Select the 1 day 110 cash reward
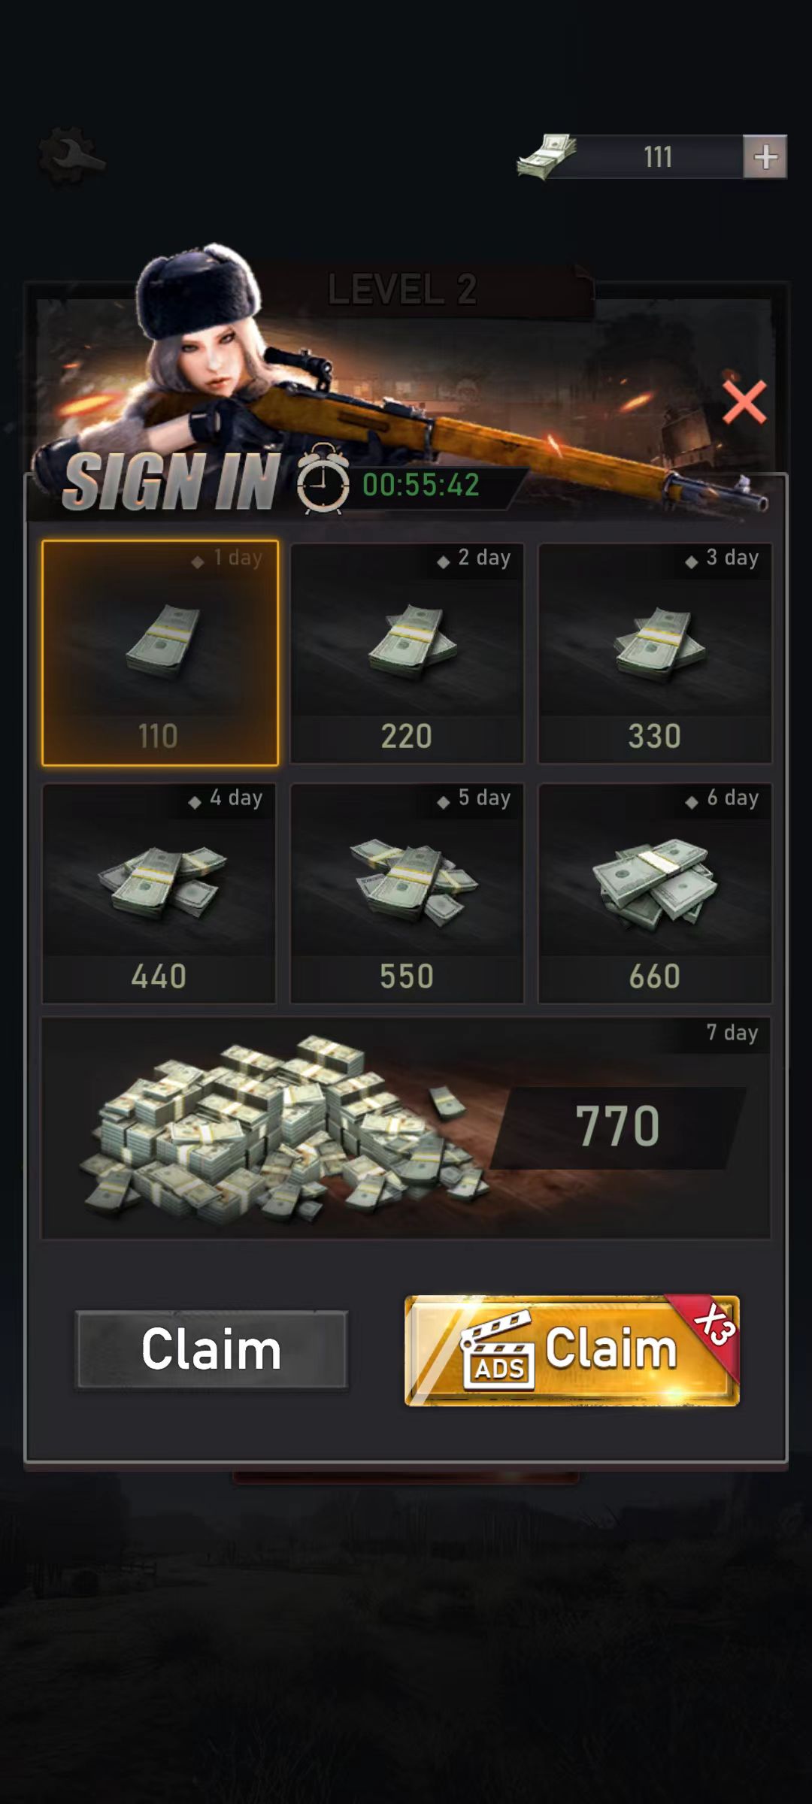This screenshot has width=812, height=1804. coord(160,652)
